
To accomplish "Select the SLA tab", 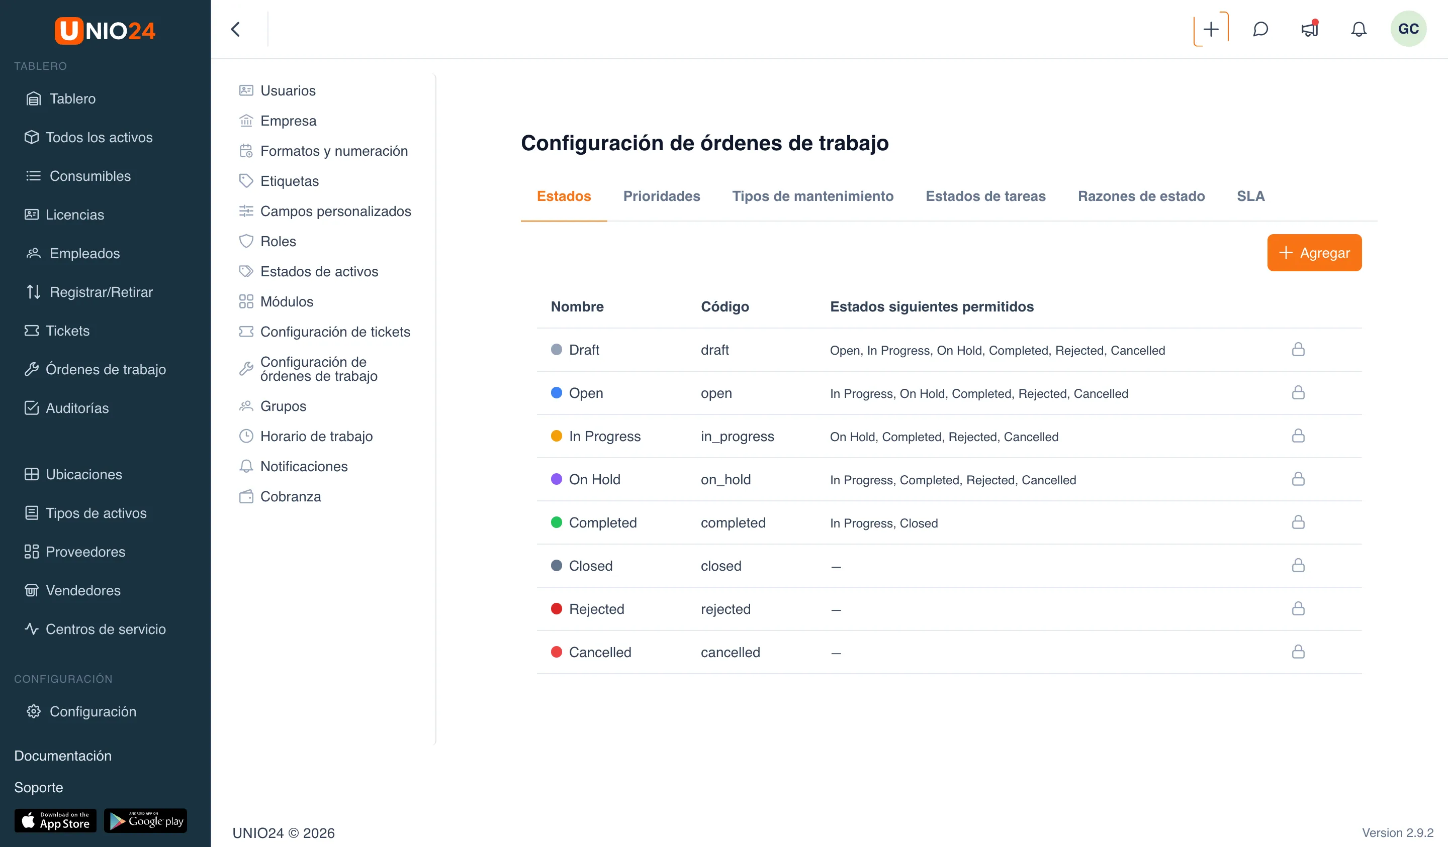I will tap(1250, 196).
